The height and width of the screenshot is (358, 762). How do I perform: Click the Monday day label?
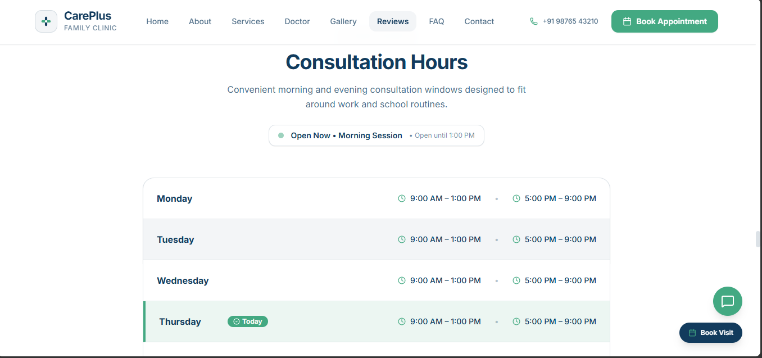click(175, 198)
